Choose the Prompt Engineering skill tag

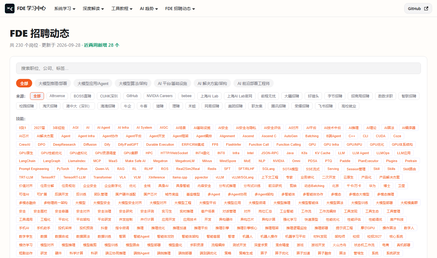(34, 169)
